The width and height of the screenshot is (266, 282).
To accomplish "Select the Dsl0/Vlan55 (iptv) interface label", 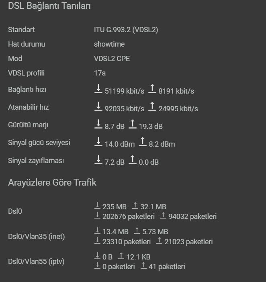I will (x=36, y=262).
